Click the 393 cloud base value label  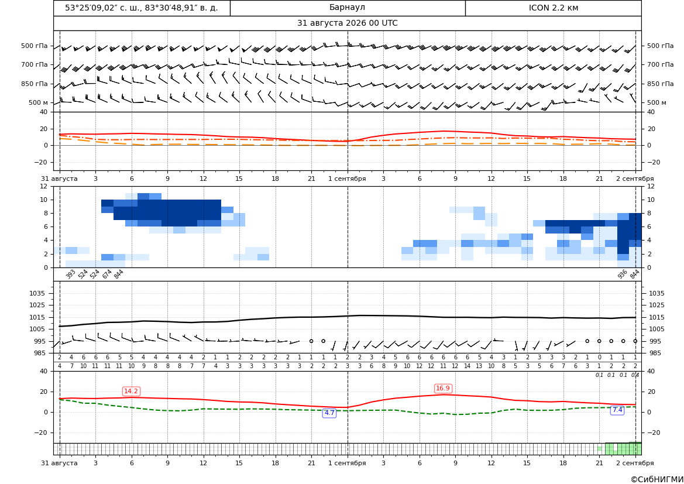tap(70, 274)
